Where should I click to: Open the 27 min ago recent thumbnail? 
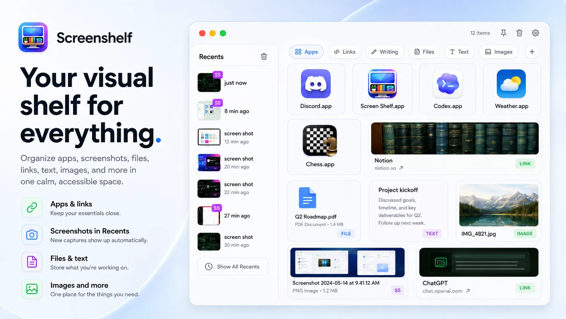[x=209, y=216]
